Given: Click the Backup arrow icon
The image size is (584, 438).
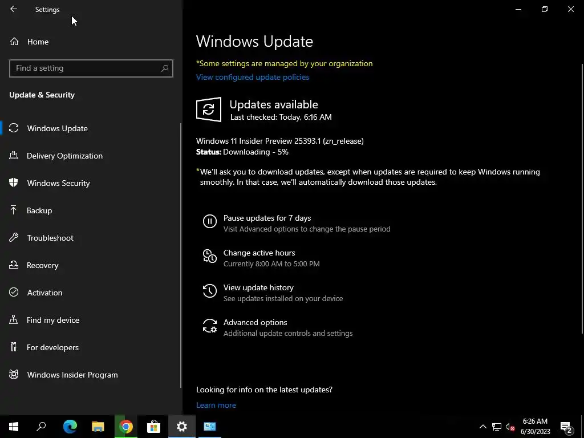Looking at the screenshot, I should [x=14, y=210].
